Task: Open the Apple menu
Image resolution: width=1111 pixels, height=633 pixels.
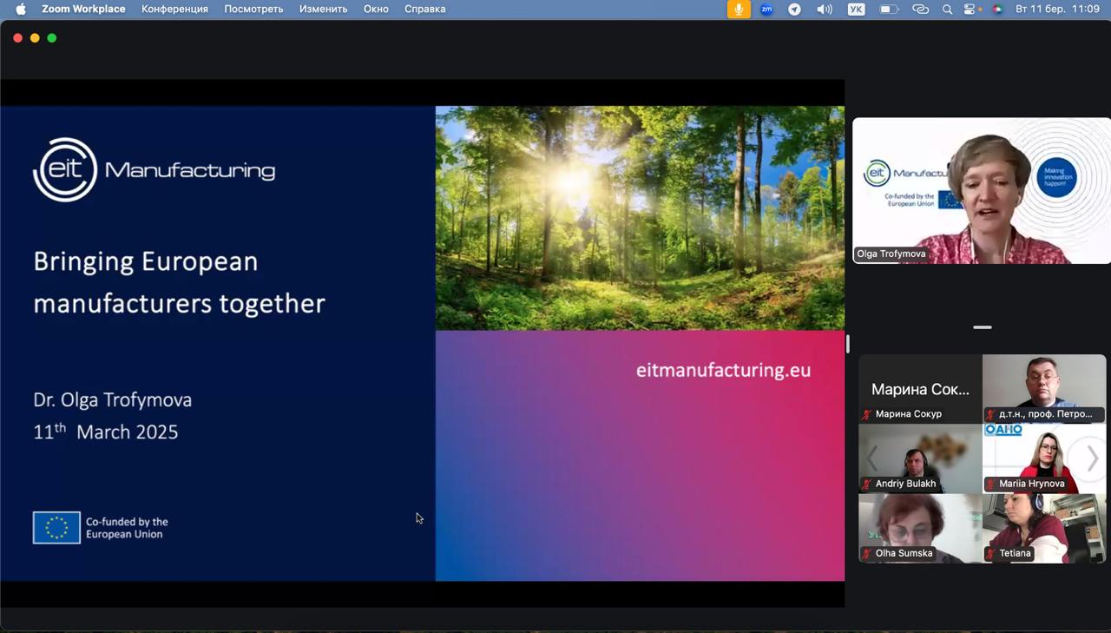Action: tap(21, 9)
